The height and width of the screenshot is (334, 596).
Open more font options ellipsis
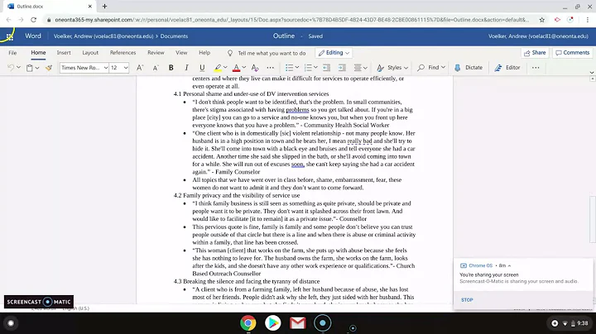pyautogui.click(x=270, y=68)
